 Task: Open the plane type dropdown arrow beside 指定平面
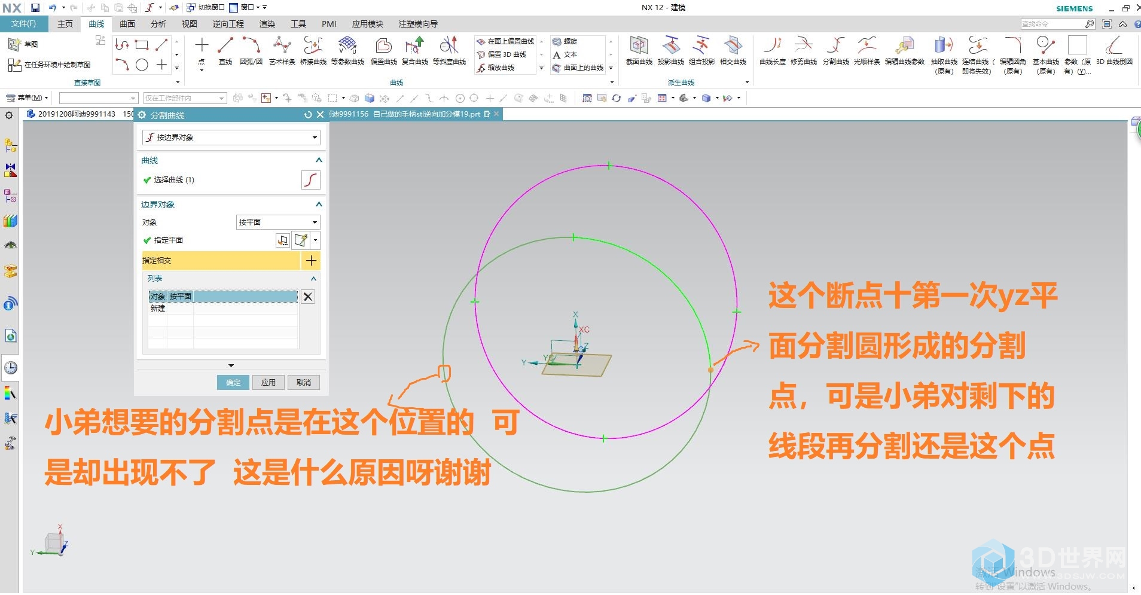pos(316,240)
